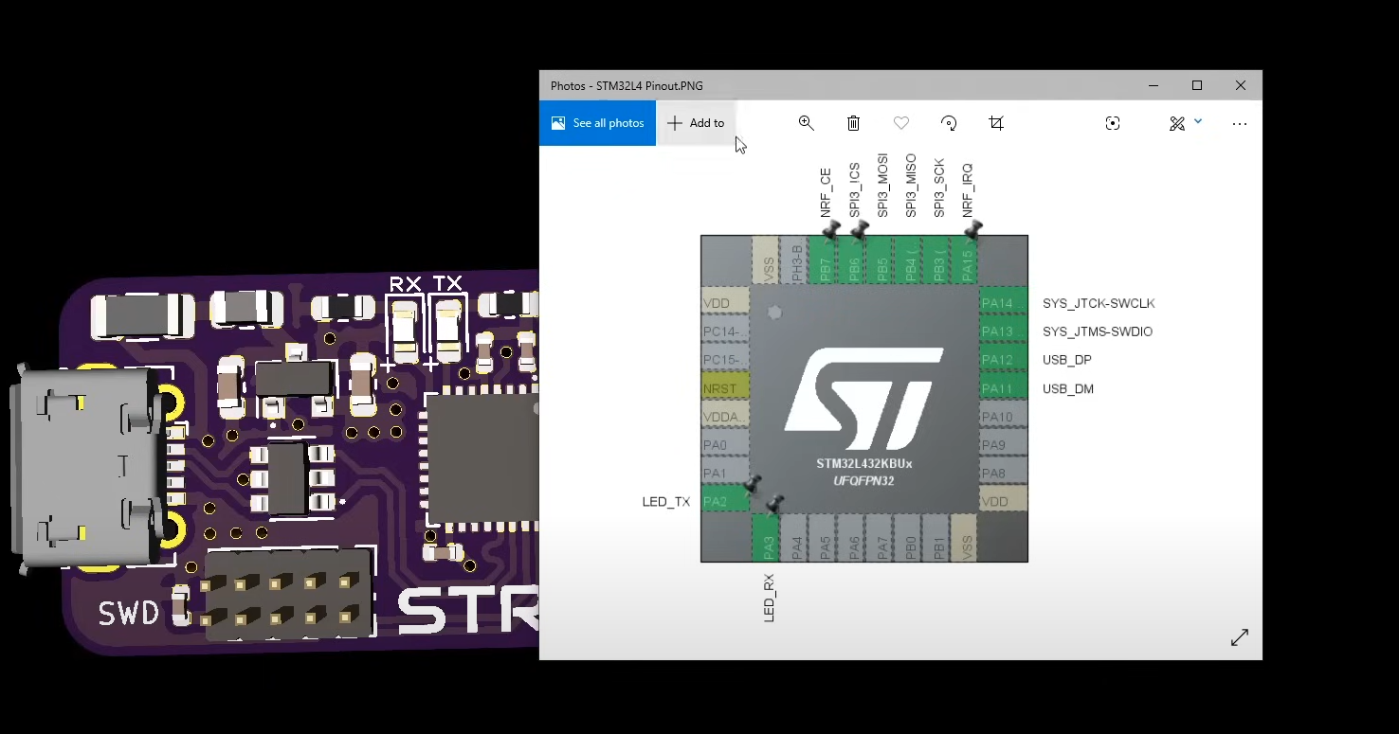
Task: Select the zoom magnifier tool
Action: 806,123
